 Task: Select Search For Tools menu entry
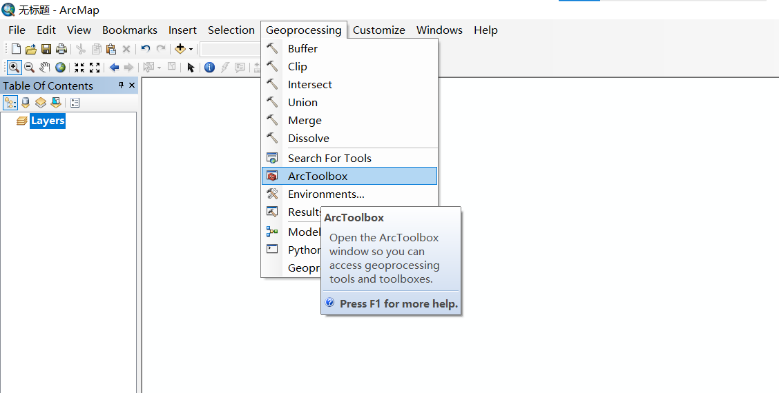[349, 159]
